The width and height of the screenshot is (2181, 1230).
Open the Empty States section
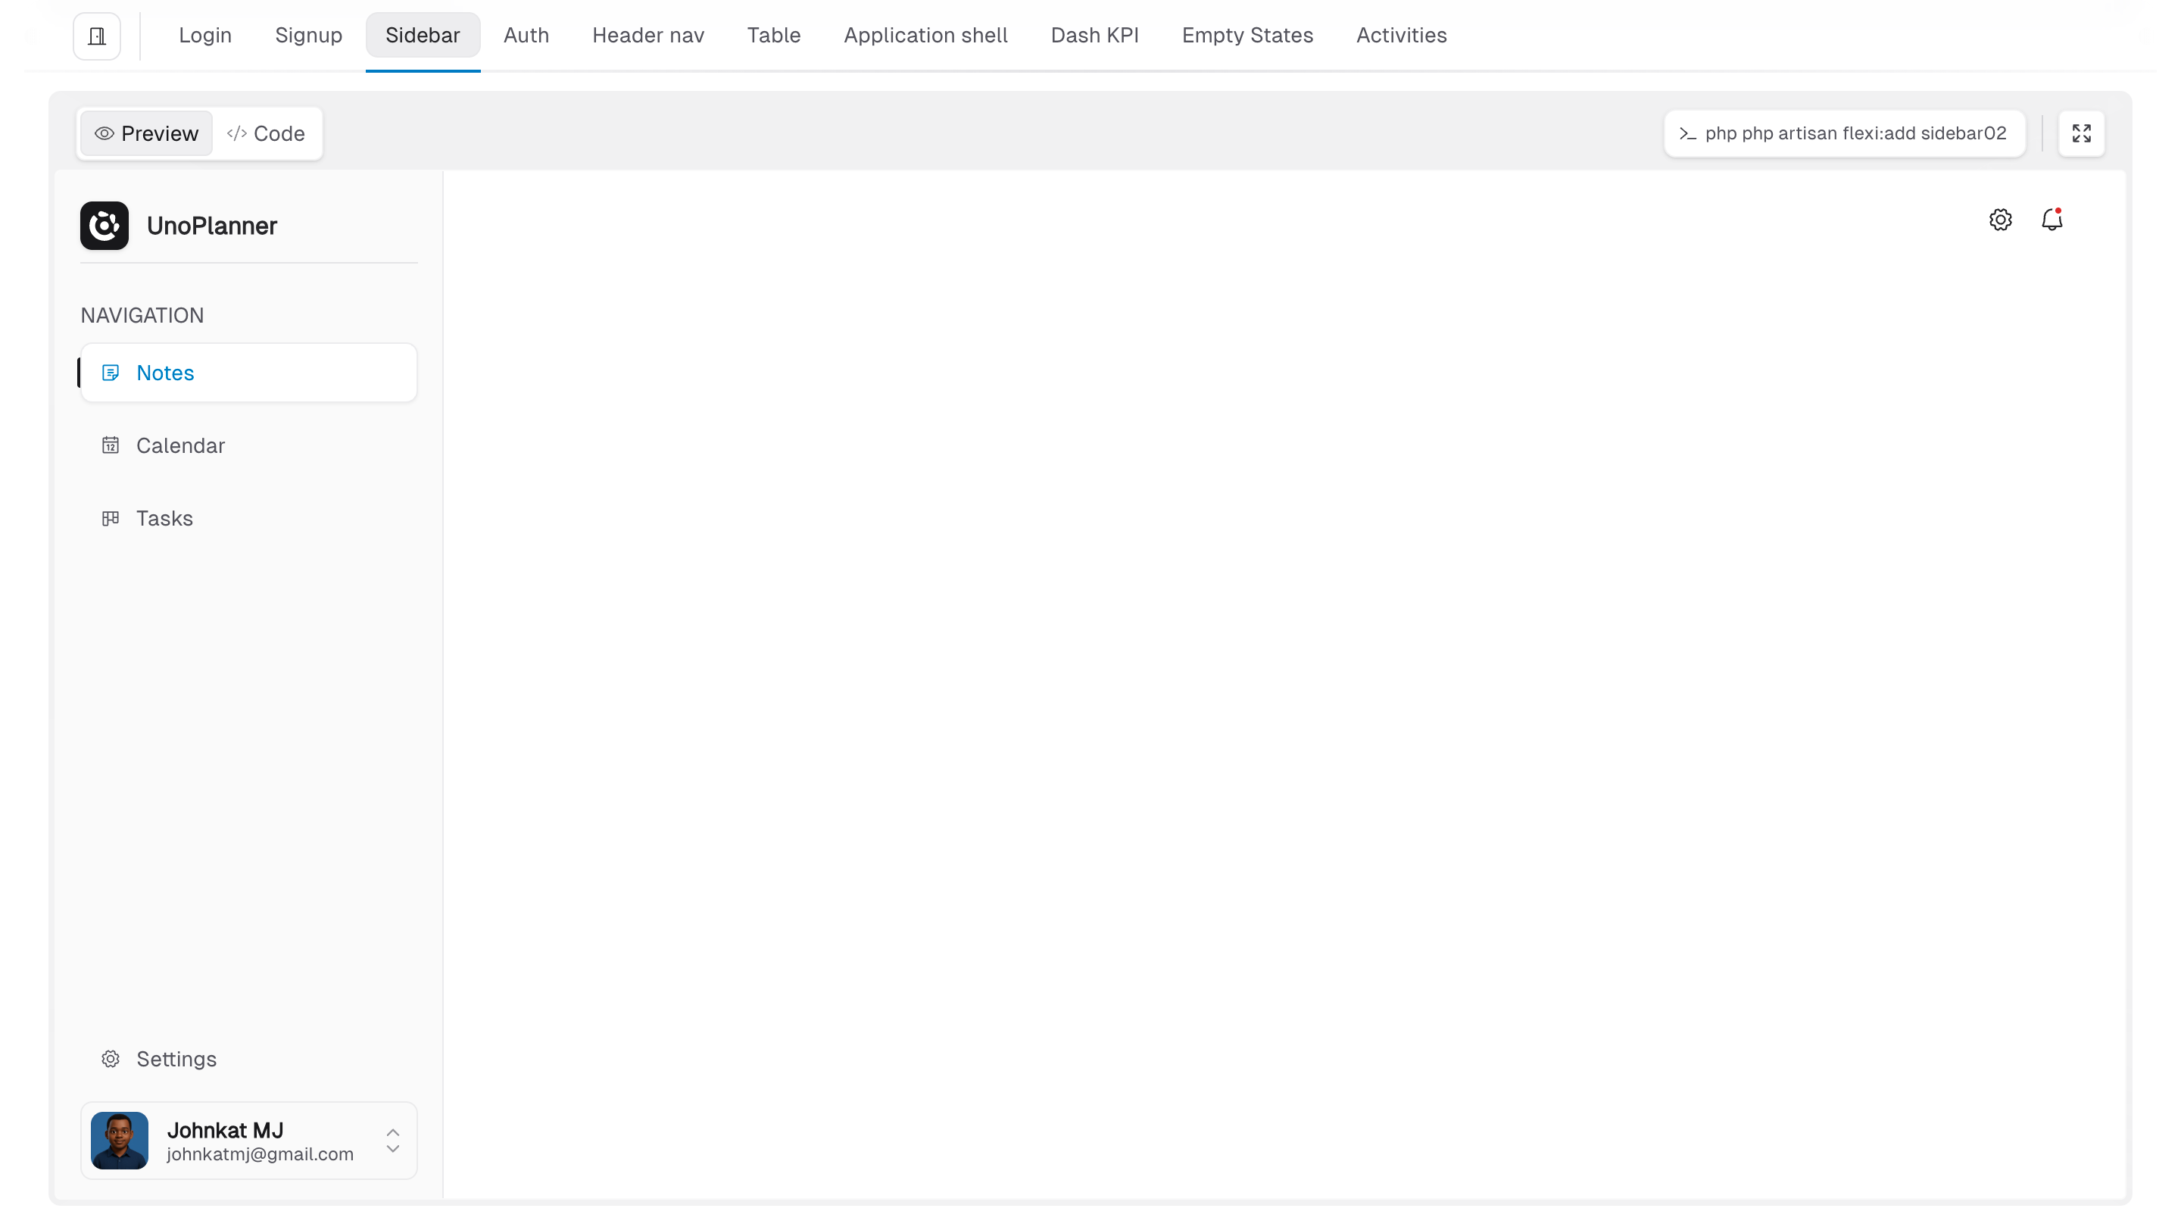(x=1248, y=36)
